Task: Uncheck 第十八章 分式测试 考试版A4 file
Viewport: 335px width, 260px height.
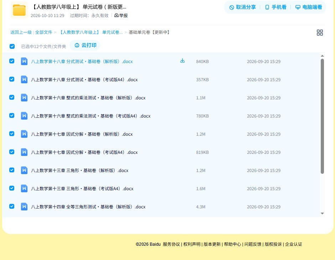Action: pos(12,79)
